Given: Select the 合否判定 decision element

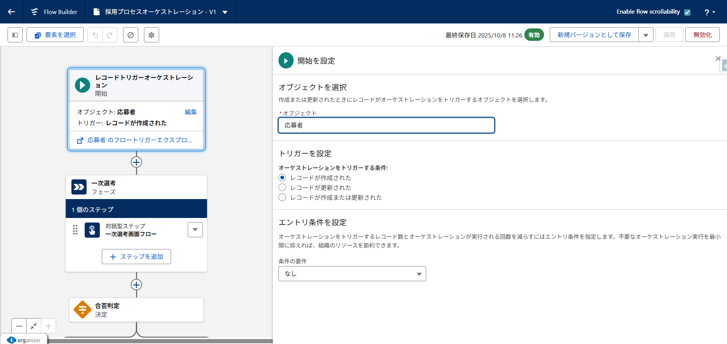Looking at the screenshot, I should tap(136, 310).
